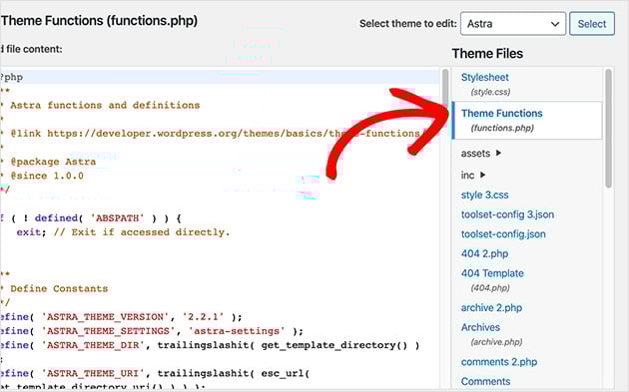Open the 404 Template file
The width and height of the screenshot is (629, 392).
[x=492, y=273]
